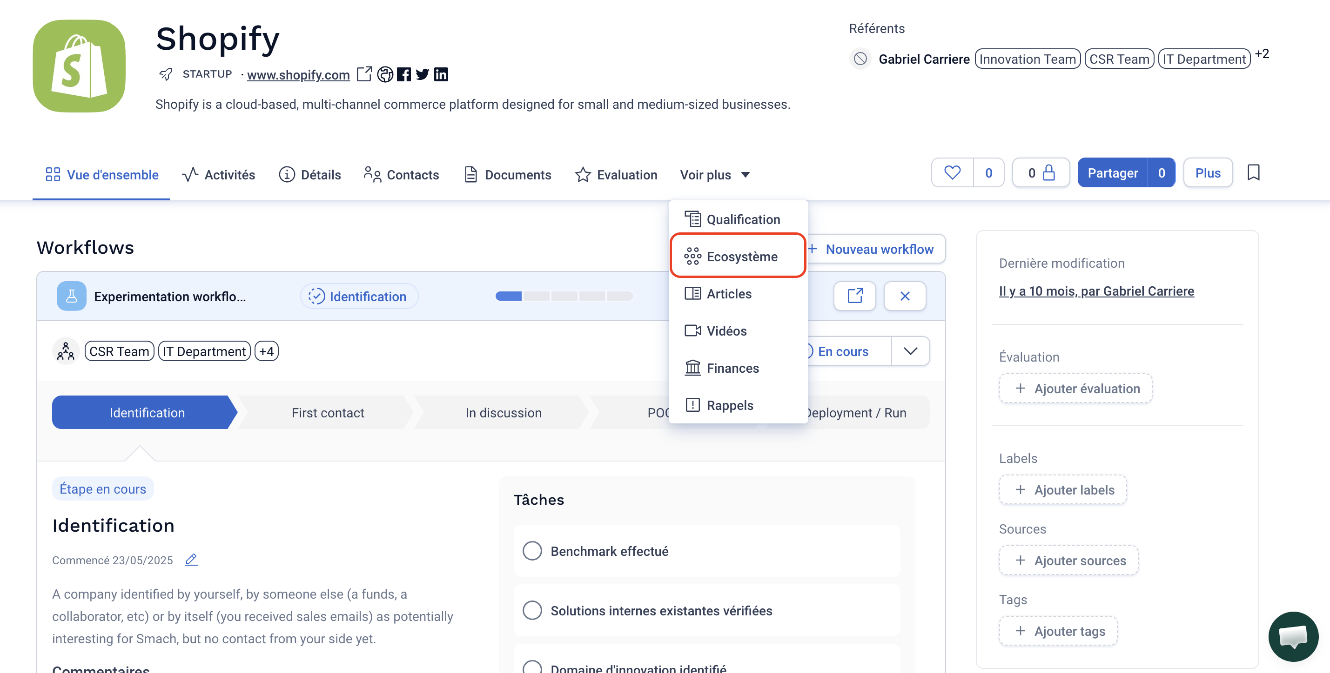Viewport: 1330px width, 673px height.
Task: Select the Identification workflow step
Action: [x=145, y=413]
